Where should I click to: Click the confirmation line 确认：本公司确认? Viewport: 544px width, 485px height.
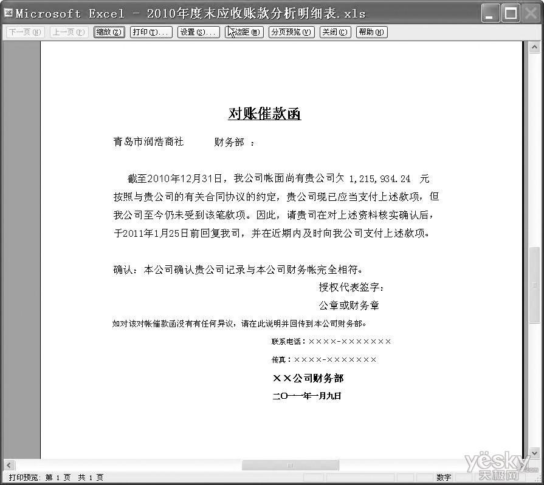(x=238, y=270)
